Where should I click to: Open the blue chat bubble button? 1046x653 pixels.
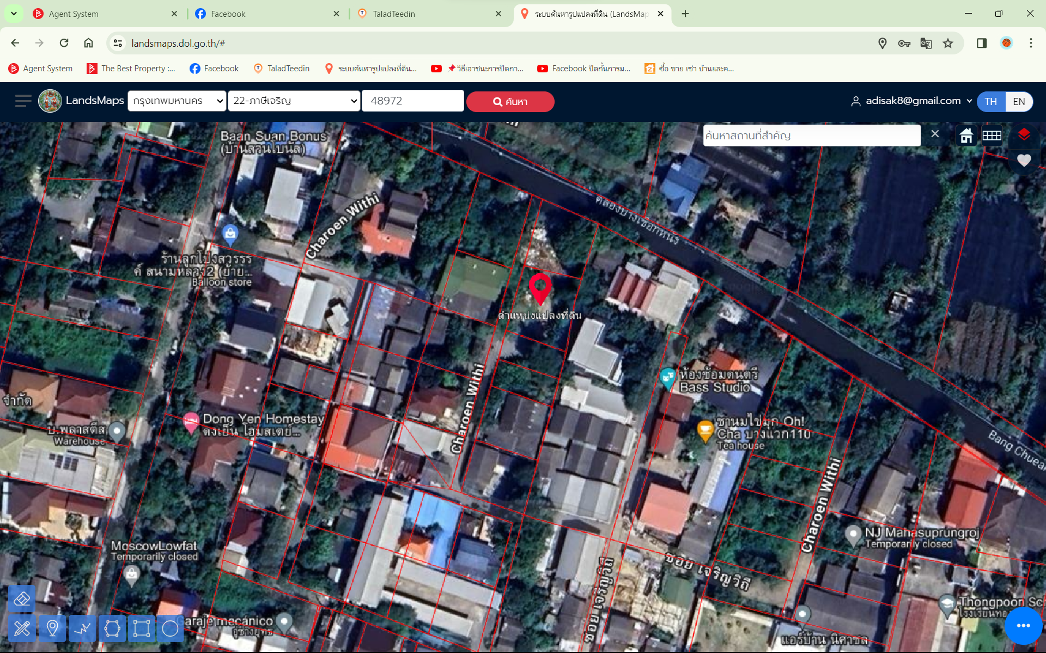1024,626
